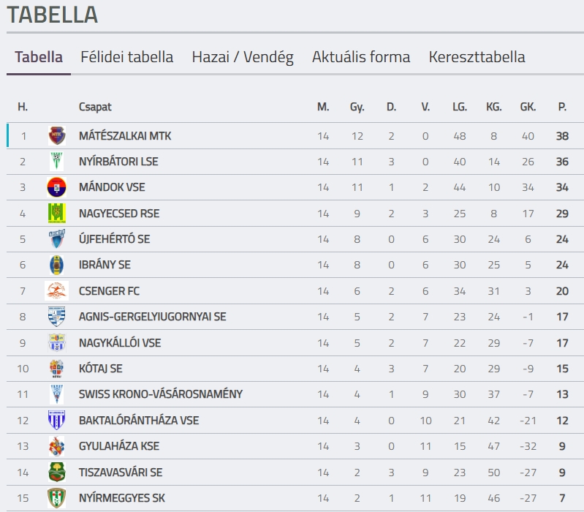Click the Mátészalkai MTK team crest

tap(56, 136)
